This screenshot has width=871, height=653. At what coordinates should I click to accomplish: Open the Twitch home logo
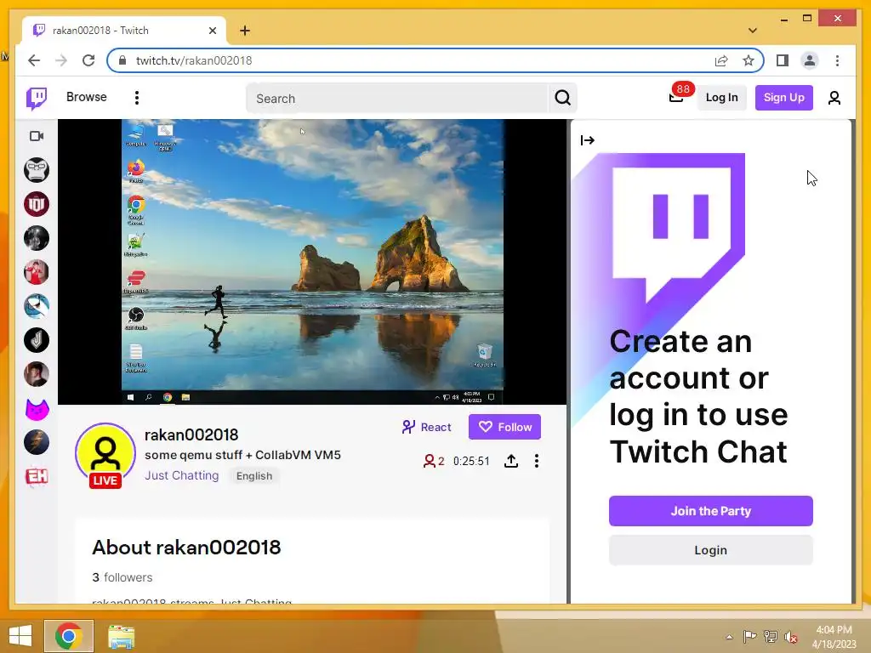click(37, 99)
